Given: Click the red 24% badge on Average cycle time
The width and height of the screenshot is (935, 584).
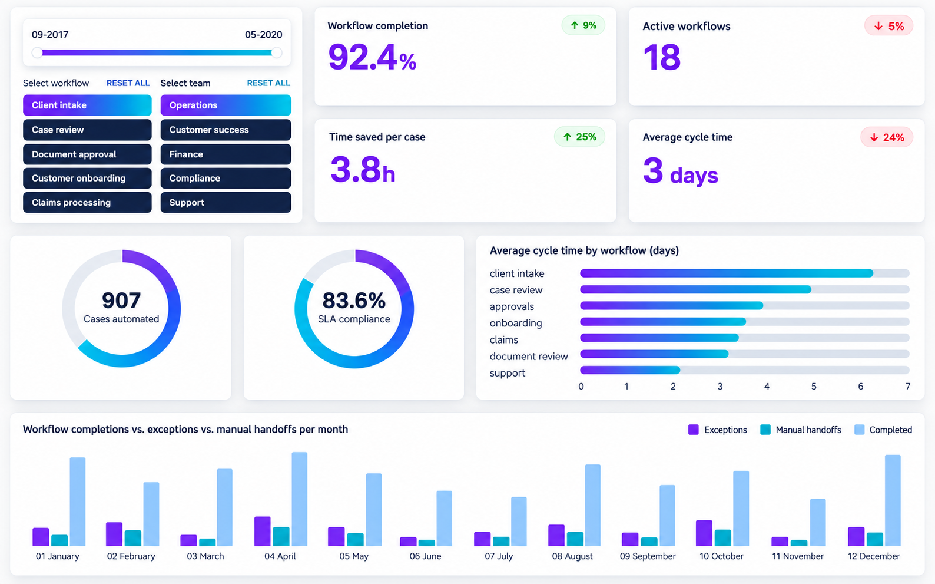Looking at the screenshot, I should 887,137.
